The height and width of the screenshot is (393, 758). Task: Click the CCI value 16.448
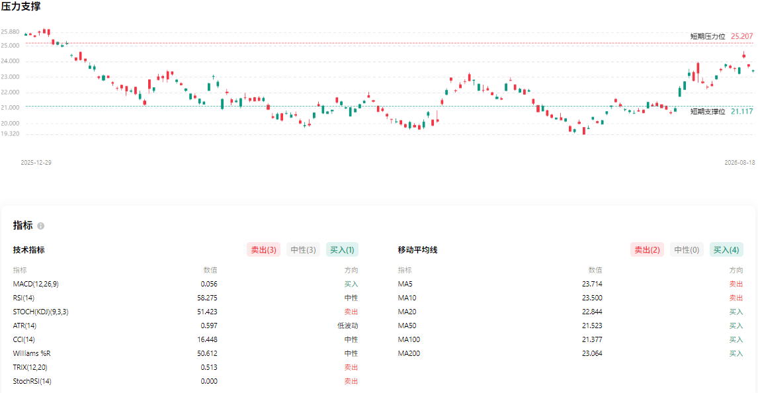coord(207,340)
